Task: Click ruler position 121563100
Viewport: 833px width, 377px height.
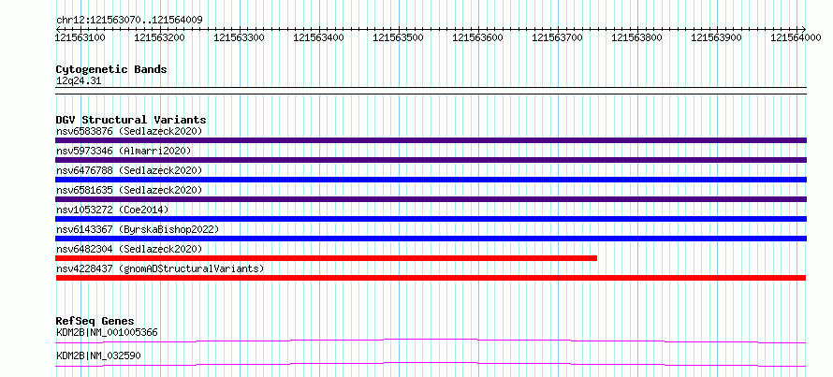Action: pyautogui.click(x=80, y=37)
